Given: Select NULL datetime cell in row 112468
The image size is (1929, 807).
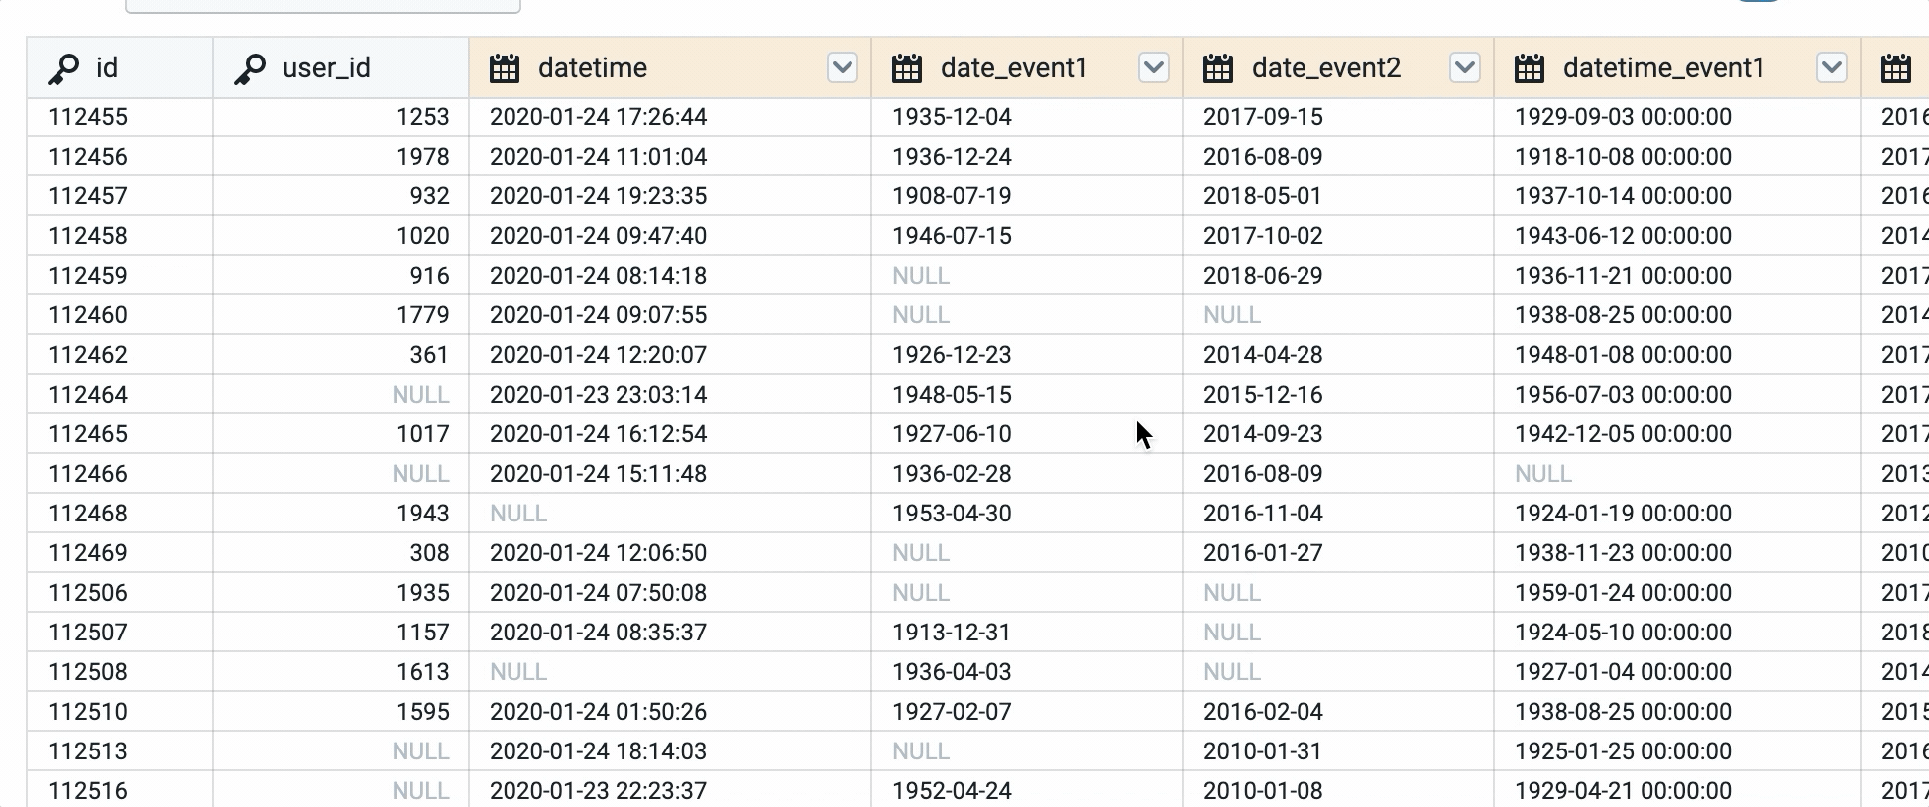Looking at the screenshot, I should (670, 514).
